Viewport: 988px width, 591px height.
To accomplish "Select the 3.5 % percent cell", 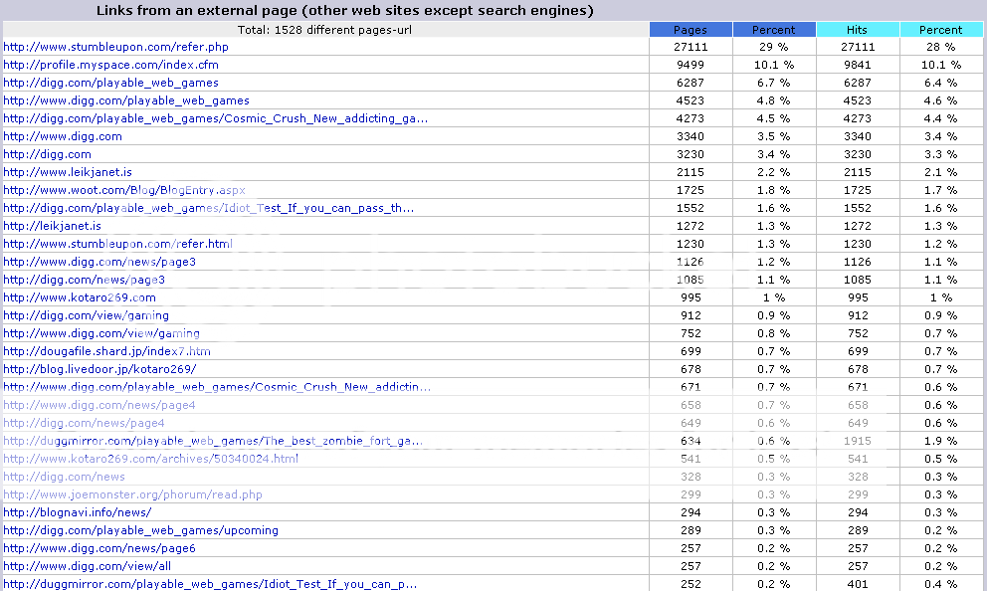I will pos(774,136).
